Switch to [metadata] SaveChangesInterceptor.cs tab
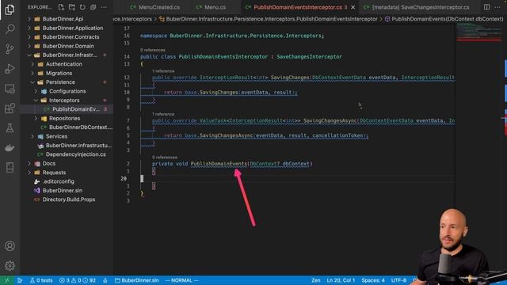The height and width of the screenshot is (285, 507). (x=417, y=7)
